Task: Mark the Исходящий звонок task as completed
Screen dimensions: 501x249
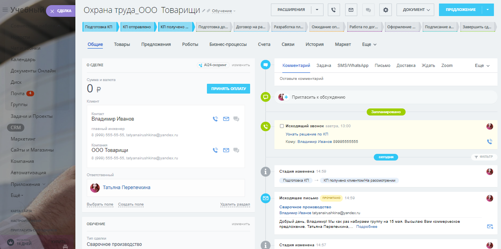Action: [x=282, y=126]
